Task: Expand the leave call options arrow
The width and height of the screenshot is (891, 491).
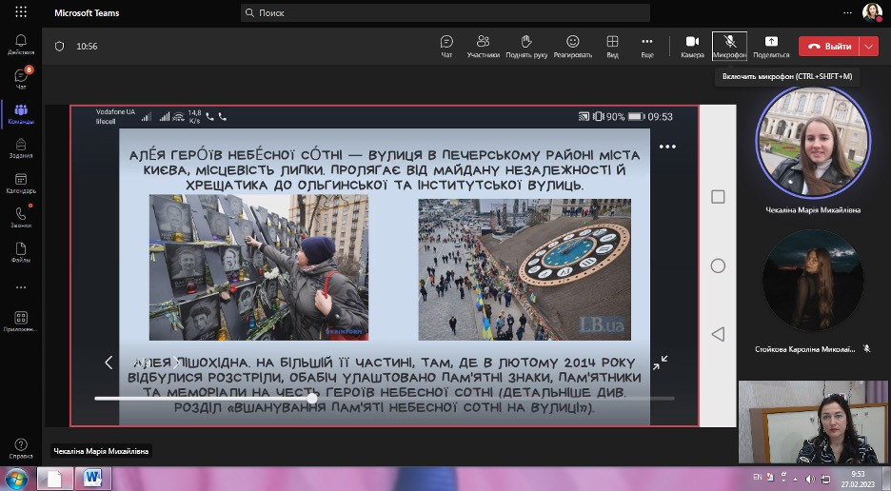Action: coord(868,46)
